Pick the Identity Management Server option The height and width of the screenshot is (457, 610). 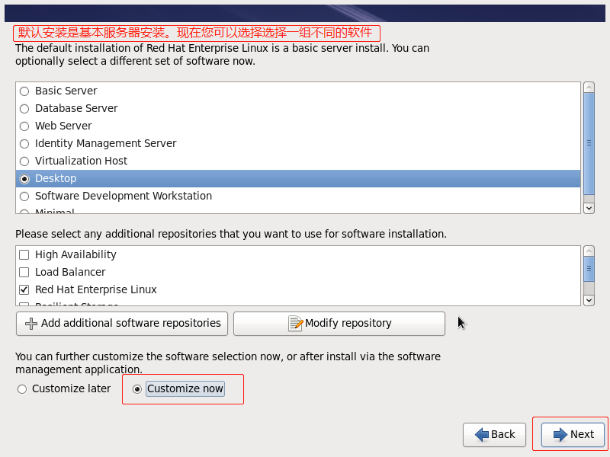[24, 144]
